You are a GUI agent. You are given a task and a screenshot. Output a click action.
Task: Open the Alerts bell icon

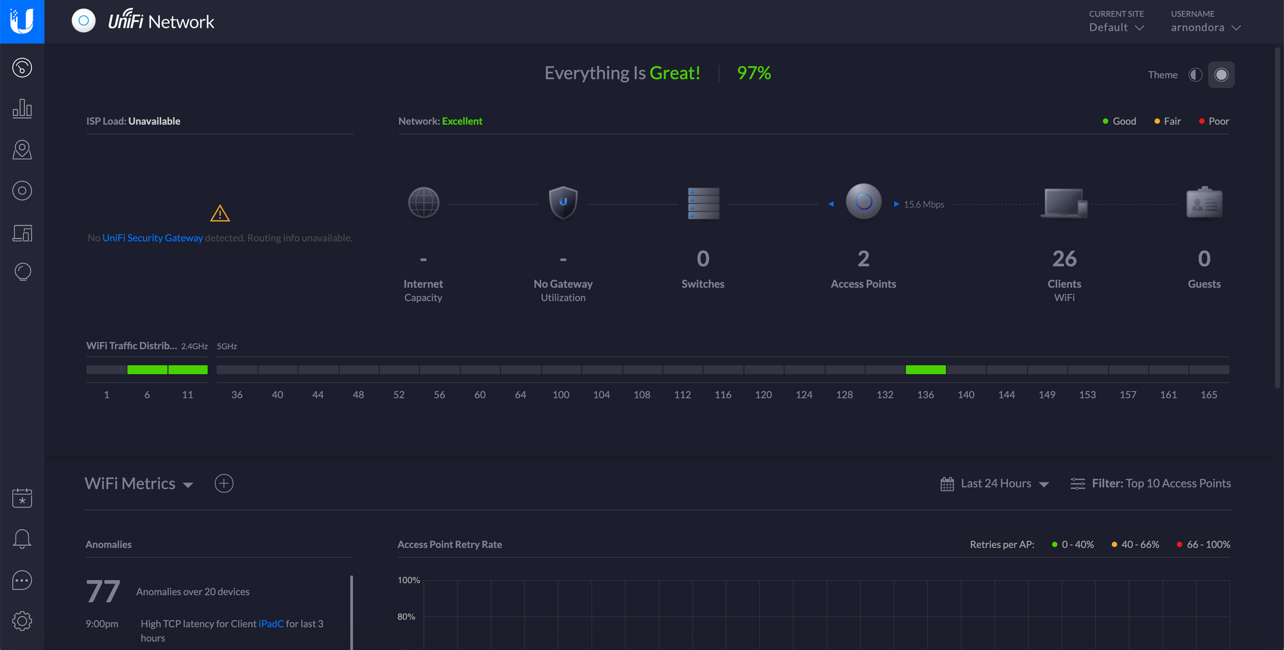tap(22, 539)
